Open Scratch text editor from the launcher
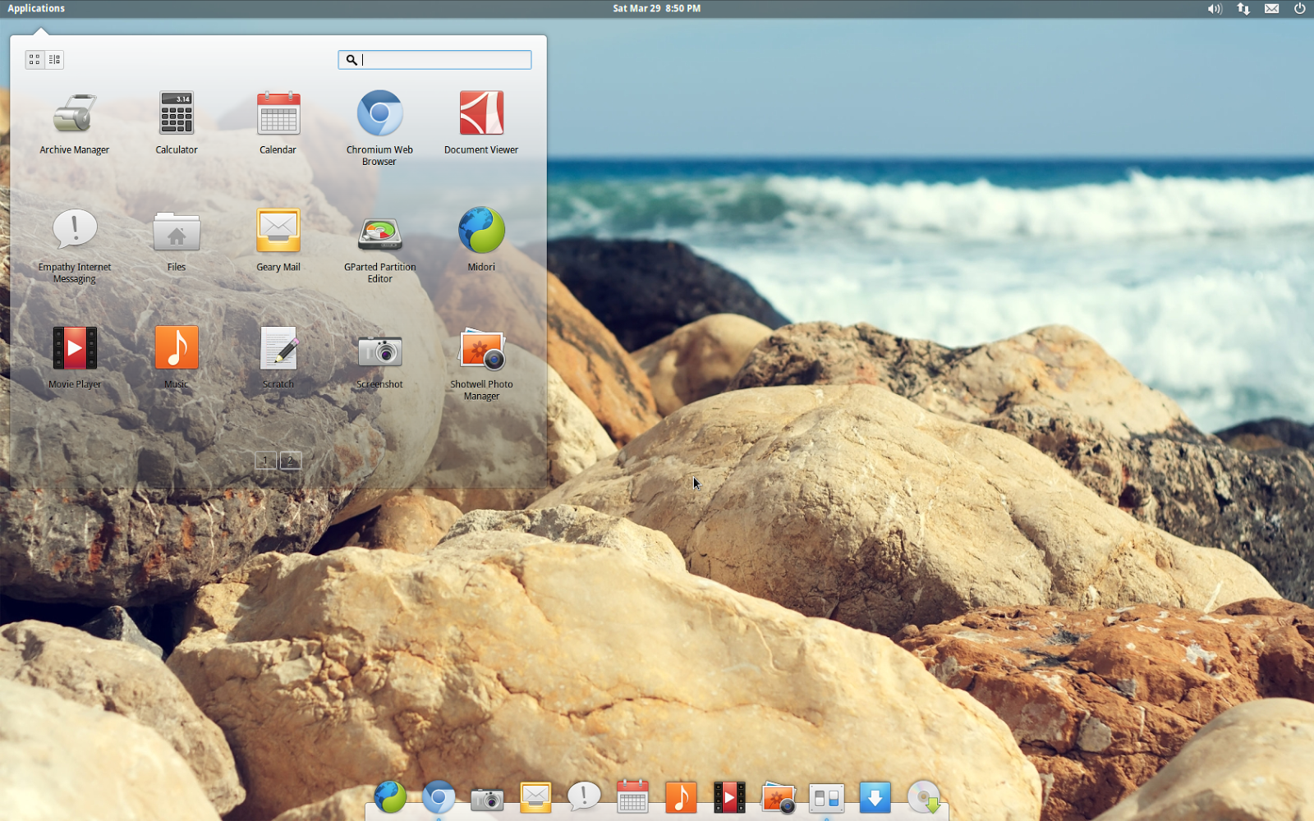 (278, 356)
